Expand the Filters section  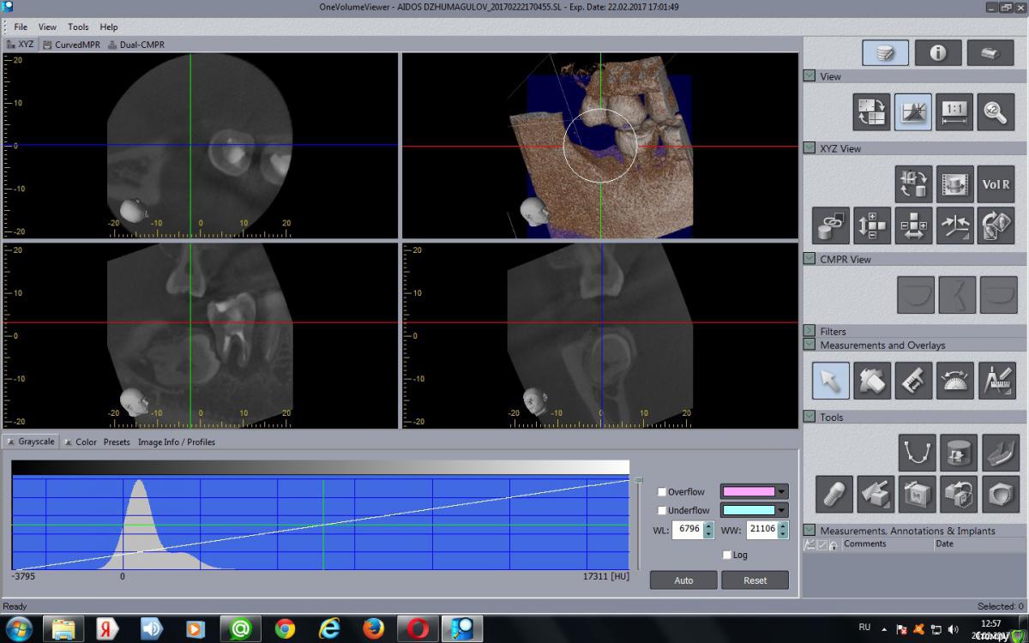809,331
